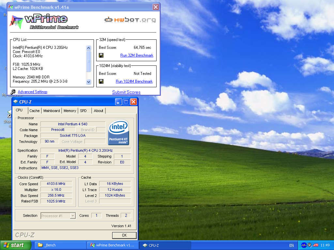Click the Windows flag on the Start button
334x250 pixels.
(x=7, y=245)
